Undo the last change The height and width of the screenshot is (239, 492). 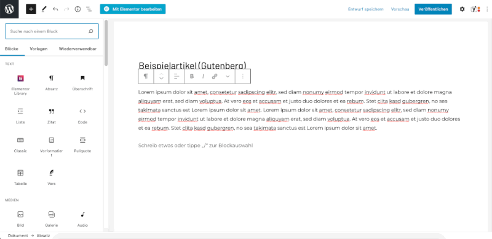coord(55,9)
